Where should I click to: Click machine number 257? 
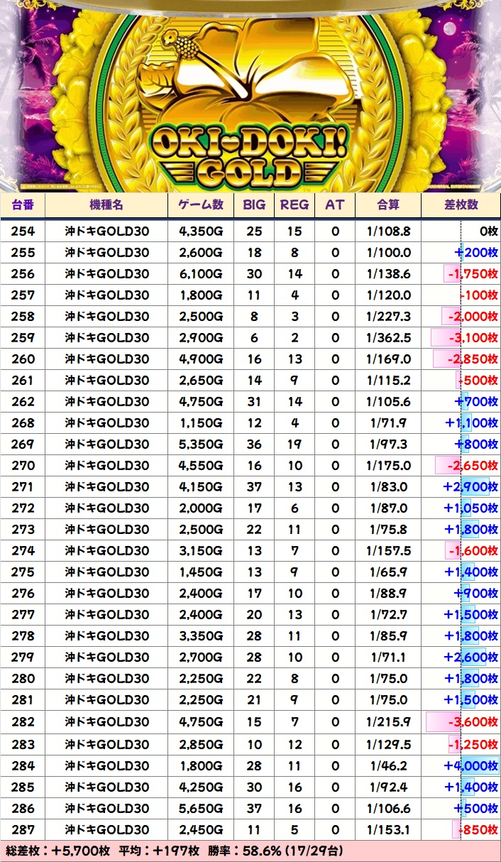click(23, 295)
